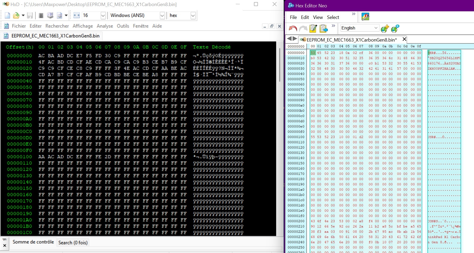Expand hidden menus chevron in Hex Editor Neo menubar
This screenshot has height=253, width=474.
click(354, 14)
